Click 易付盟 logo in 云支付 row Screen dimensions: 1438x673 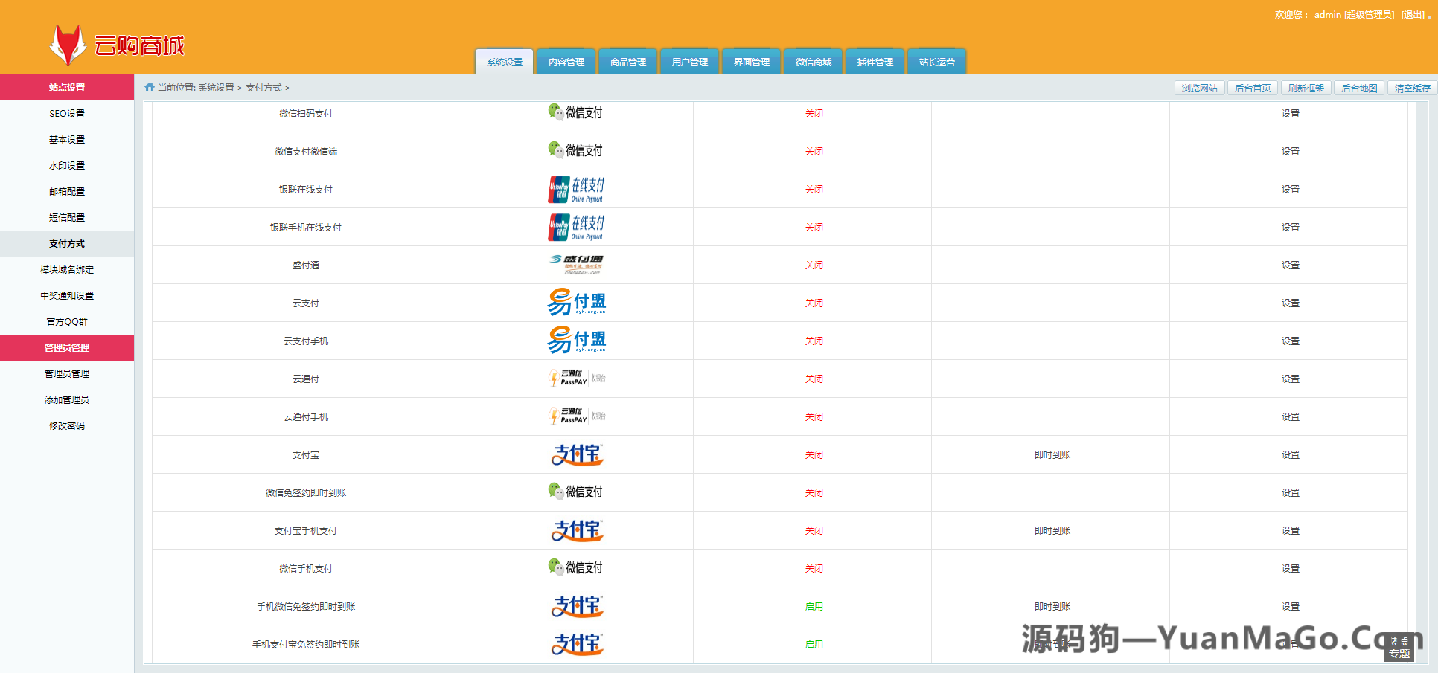pos(575,303)
